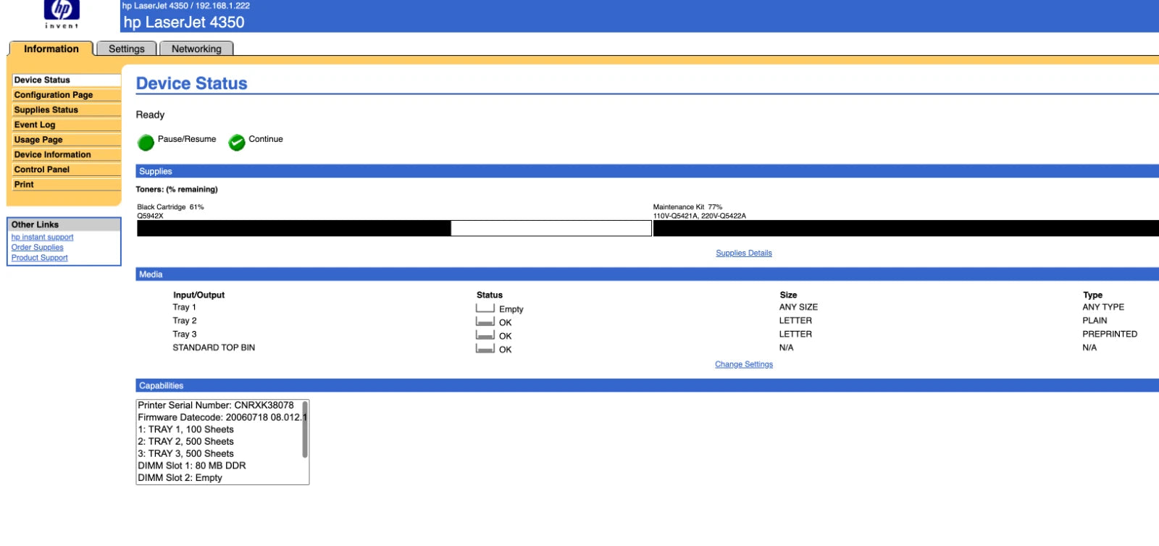This screenshot has height=546, width=1159.
Task: Click the hp LaserJet 4350 title text
Action: pos(184,22)
